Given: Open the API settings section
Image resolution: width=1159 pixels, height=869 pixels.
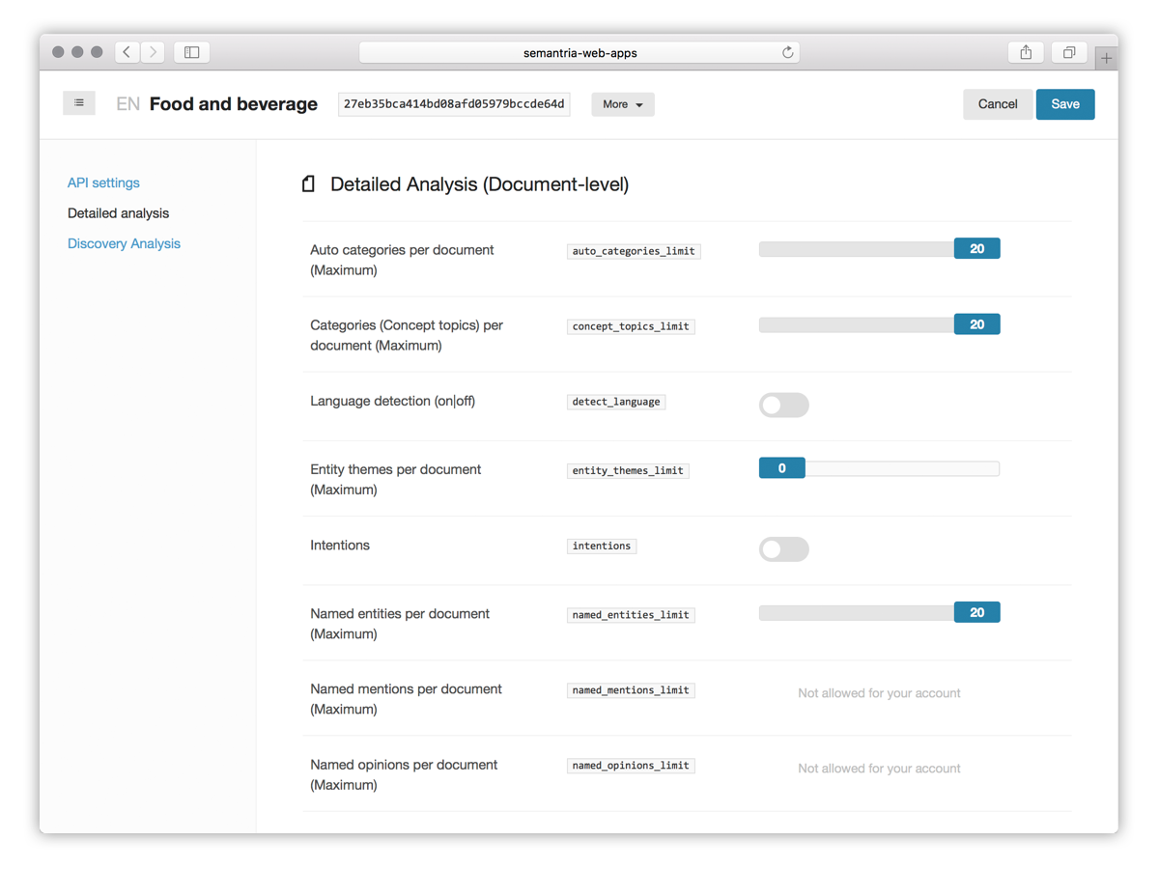Looking at the screenshot, I should click(103, 182).
